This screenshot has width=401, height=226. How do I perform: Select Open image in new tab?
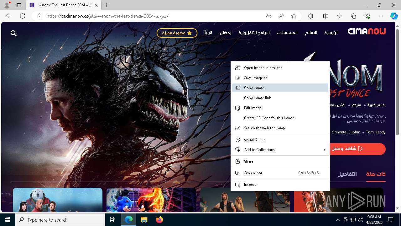pos(280,68)
